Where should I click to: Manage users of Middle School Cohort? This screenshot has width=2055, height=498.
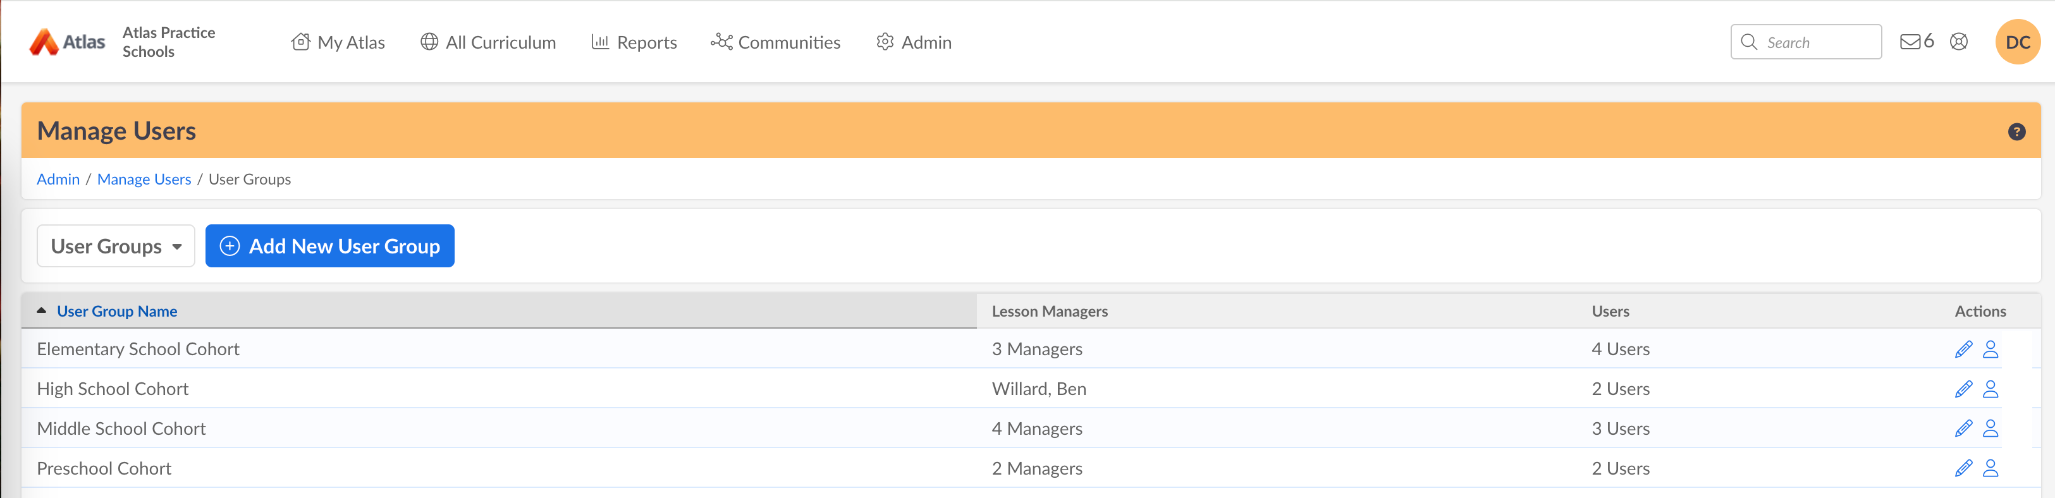1991,428
